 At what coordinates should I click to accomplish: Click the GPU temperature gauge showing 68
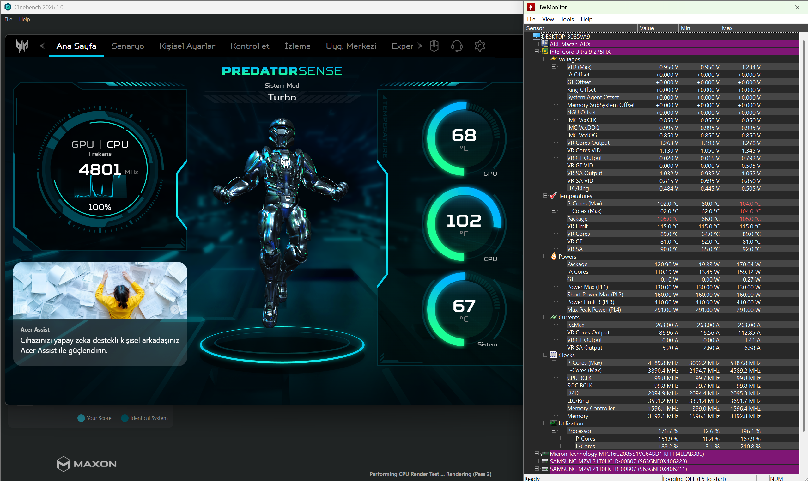pyautogui.click(x=464, y=139)
